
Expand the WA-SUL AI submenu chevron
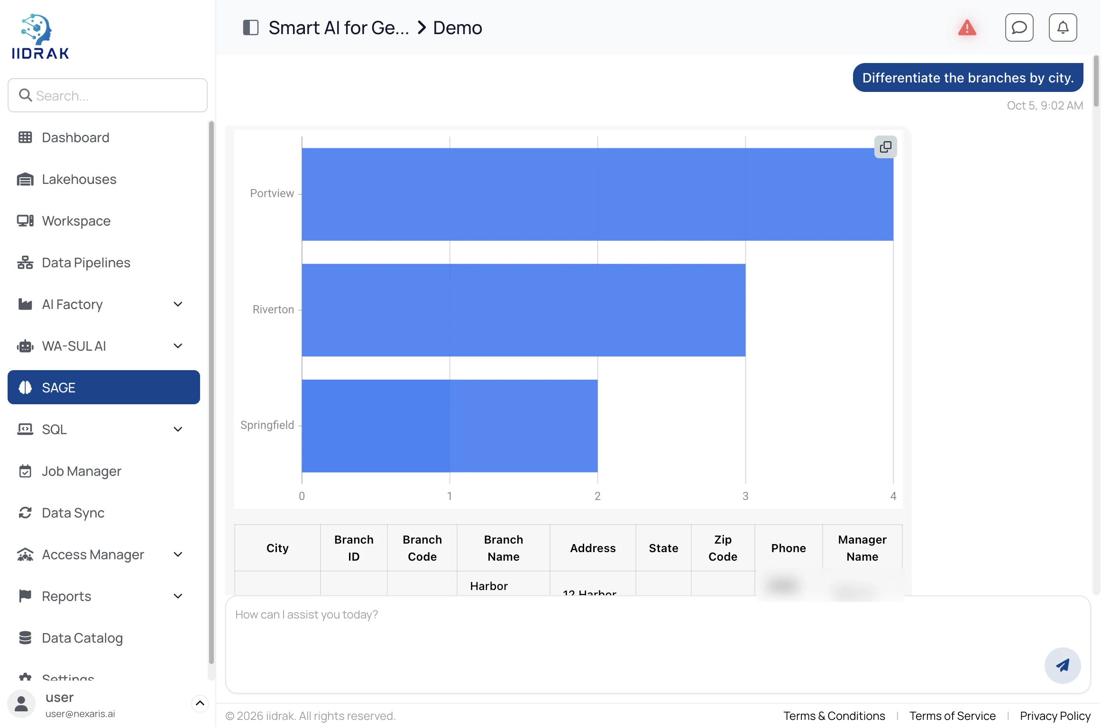[x=178, y=346]
